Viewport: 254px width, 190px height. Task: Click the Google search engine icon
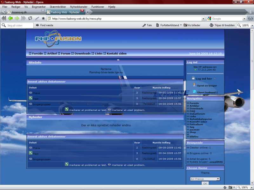pos(209,19)
